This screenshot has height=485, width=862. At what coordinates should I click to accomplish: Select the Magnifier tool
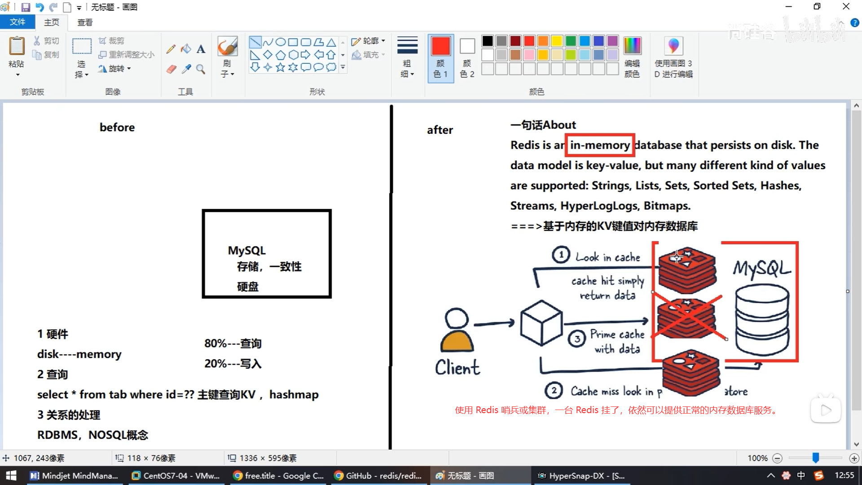pos(201,69)
